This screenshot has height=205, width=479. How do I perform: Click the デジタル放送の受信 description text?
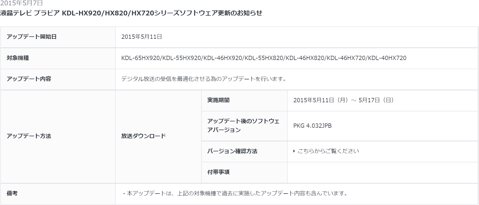pyautogui.click(x=204, y=79)
